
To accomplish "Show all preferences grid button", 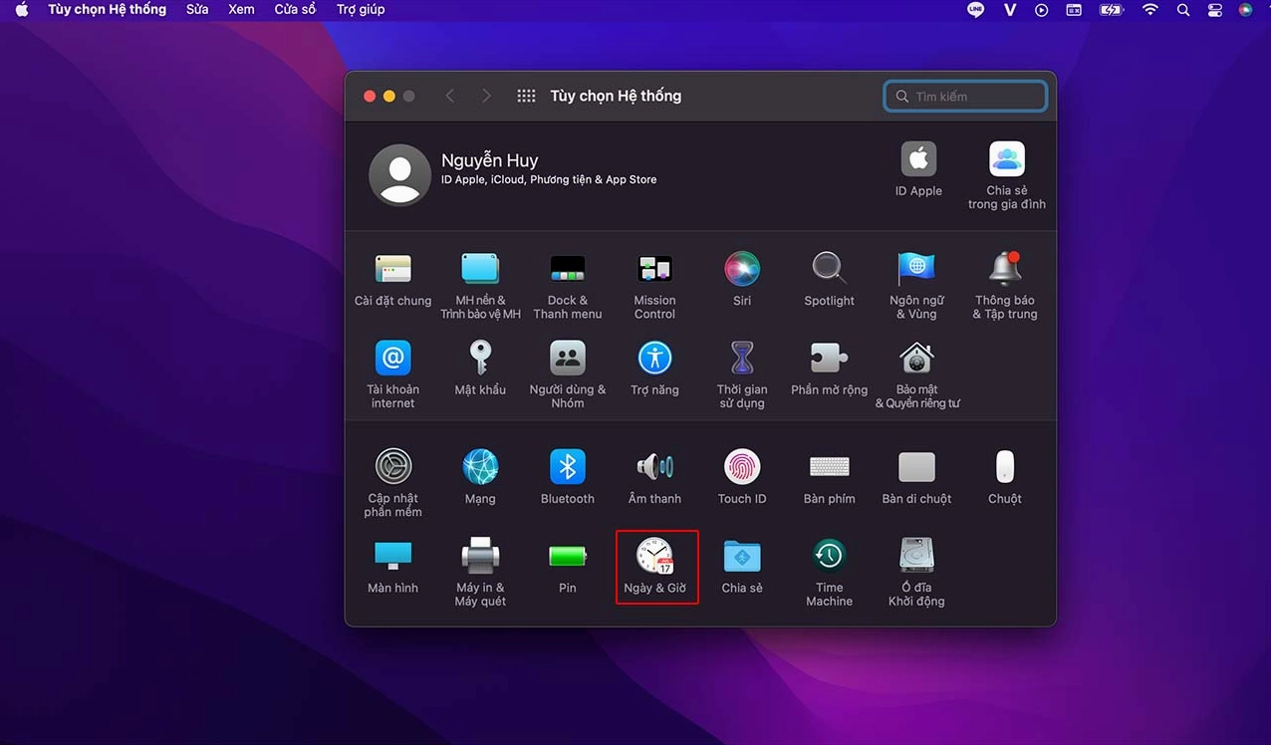I will click(x=526, y=96).
